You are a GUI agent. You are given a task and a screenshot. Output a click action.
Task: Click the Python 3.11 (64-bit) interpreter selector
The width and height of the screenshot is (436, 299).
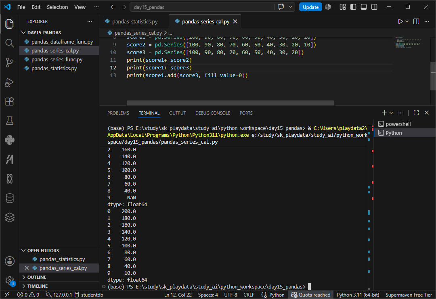(358, 295)
